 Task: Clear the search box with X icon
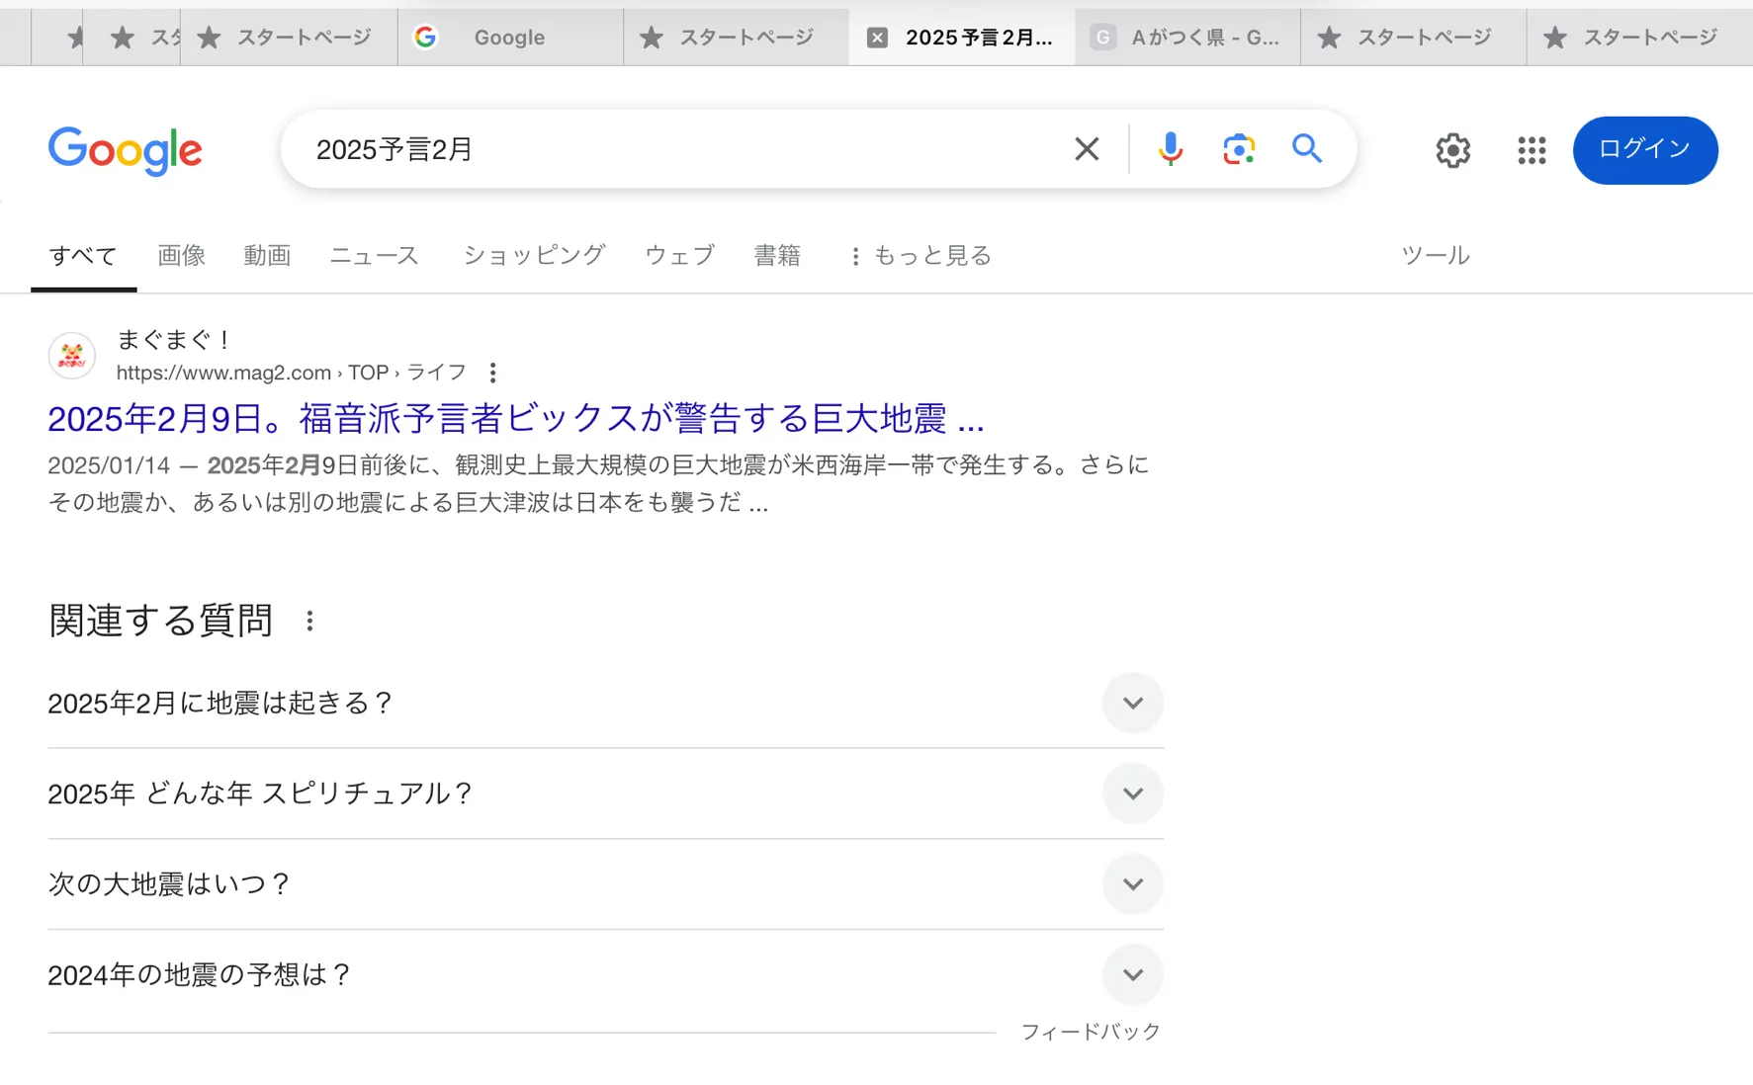1087,149
